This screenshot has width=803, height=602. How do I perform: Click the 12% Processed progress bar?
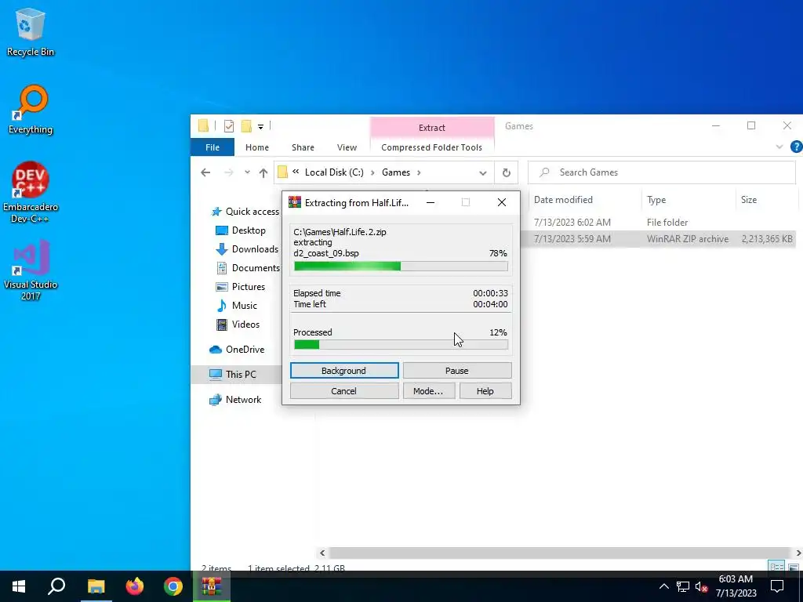tap(401, 345)
